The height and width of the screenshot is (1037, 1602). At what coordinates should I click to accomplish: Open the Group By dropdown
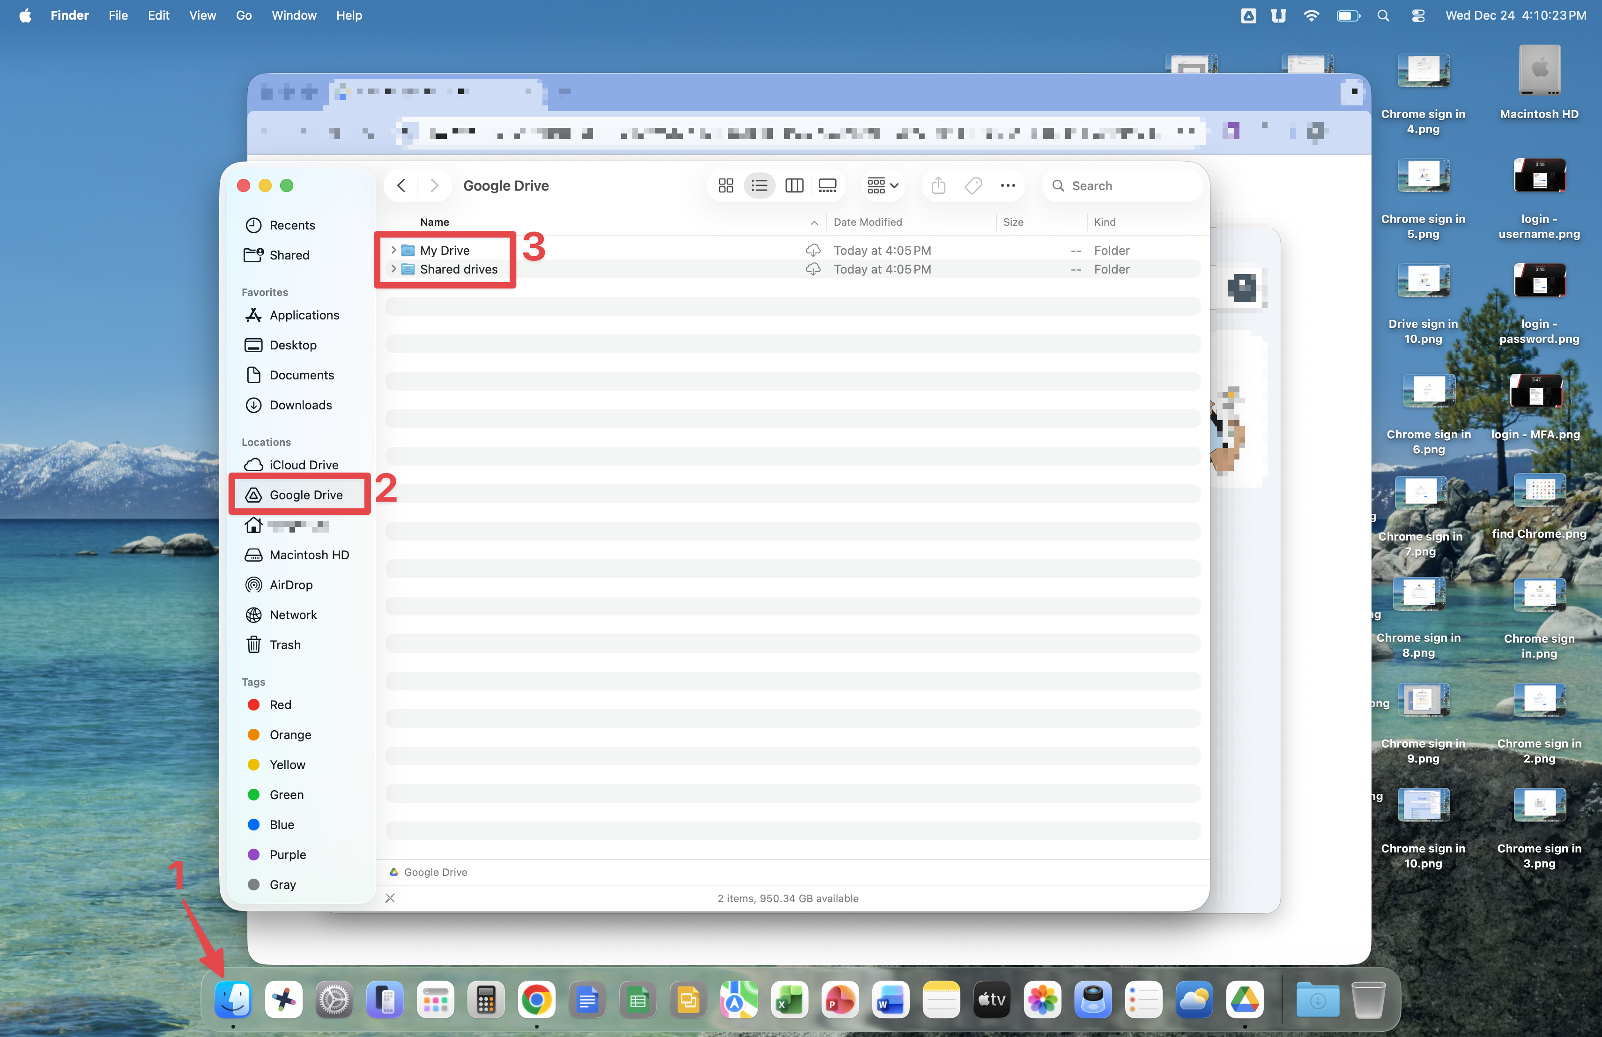pos(883,186)
